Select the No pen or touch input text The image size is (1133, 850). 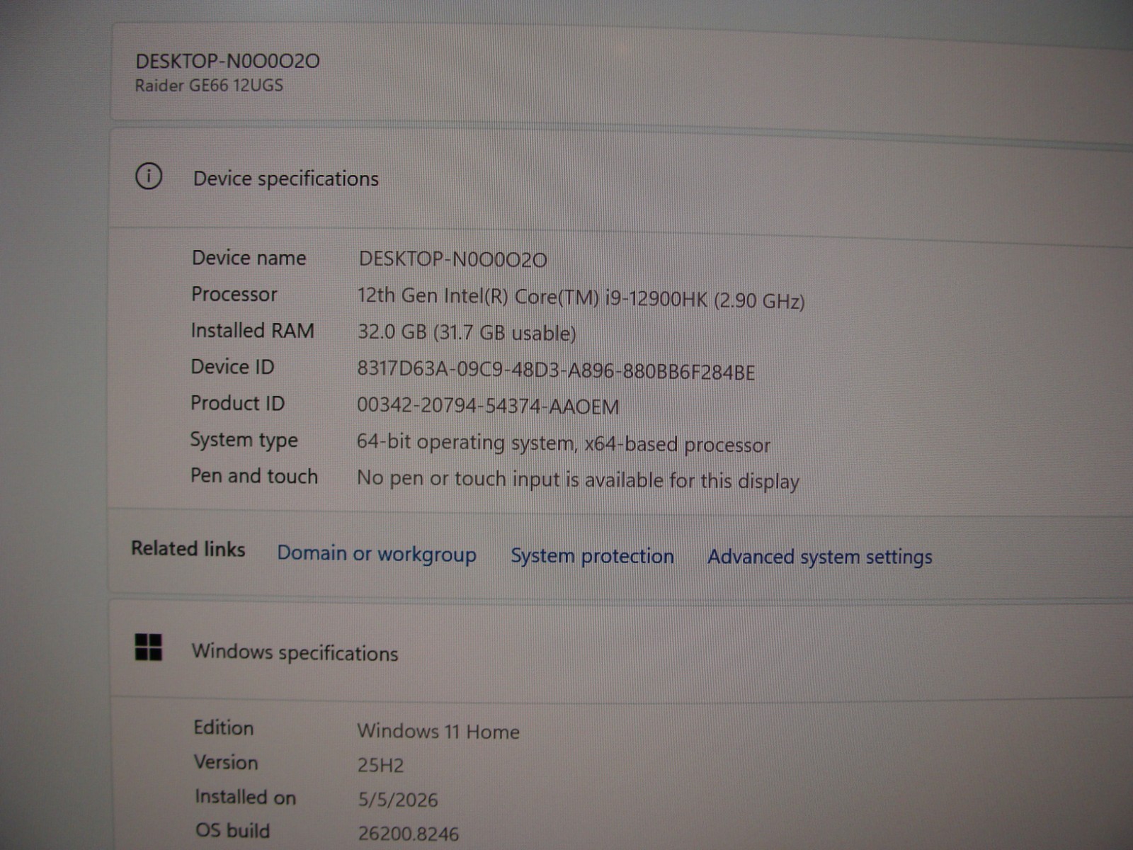pos(578,480)
